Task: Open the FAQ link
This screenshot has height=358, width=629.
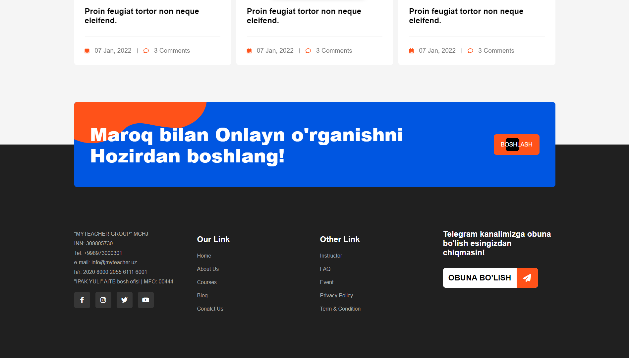Action: coord(325,269)
